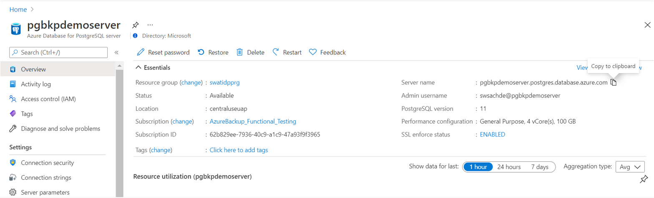Click the ENABLED SSL status link
654x198 pixels.
click(x=493, y=134)
